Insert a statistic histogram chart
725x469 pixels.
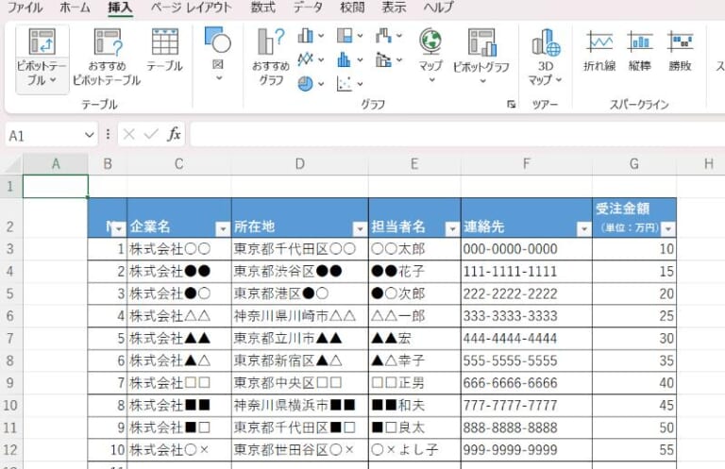tap(345, 59)
